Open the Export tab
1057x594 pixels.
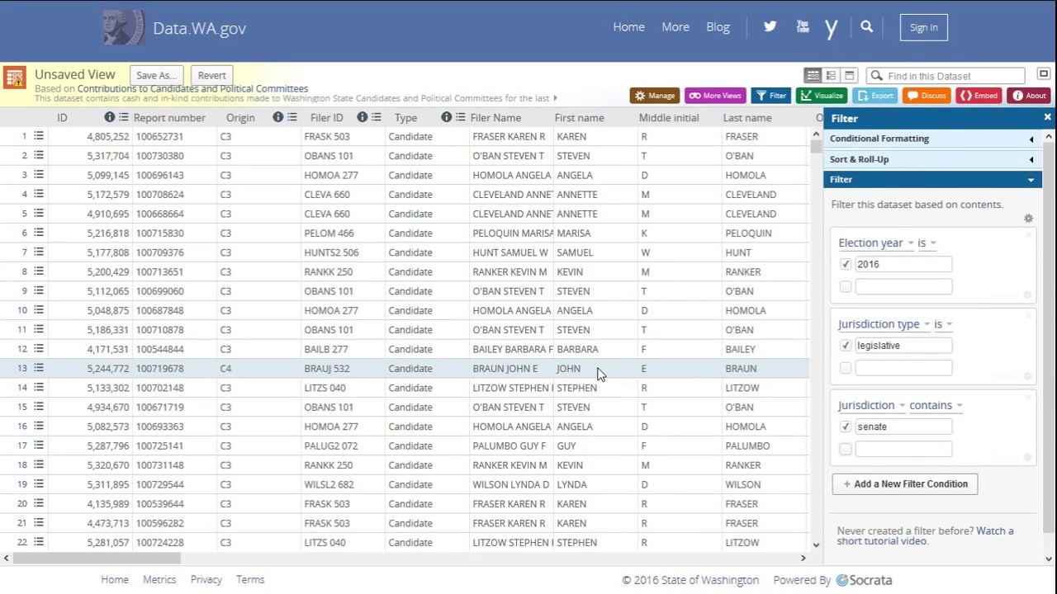(x=875, y=96)
